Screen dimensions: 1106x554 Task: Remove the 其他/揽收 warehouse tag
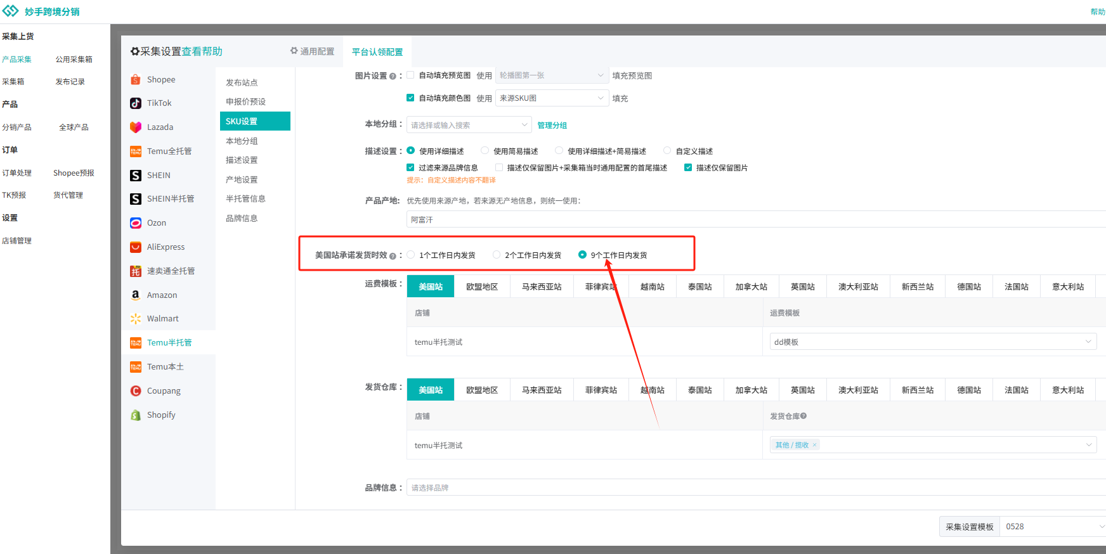(814, 445)
